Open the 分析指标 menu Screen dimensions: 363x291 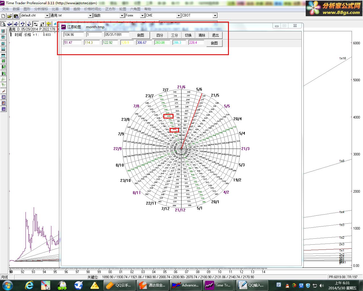pyautogui.click(x=41, y=9)
